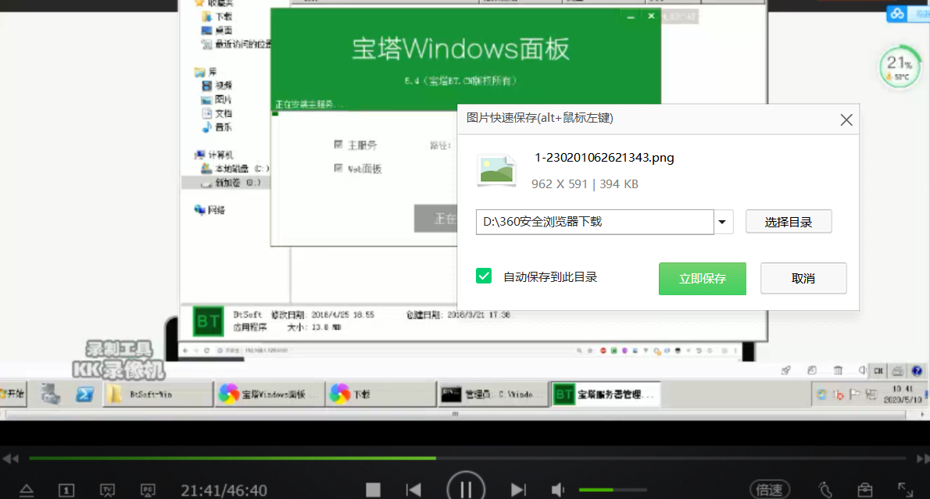The width and height of the screenshot is (930, 499).
Task: Close the 图片快速保存 dialog
Action: tap(846, 119)
